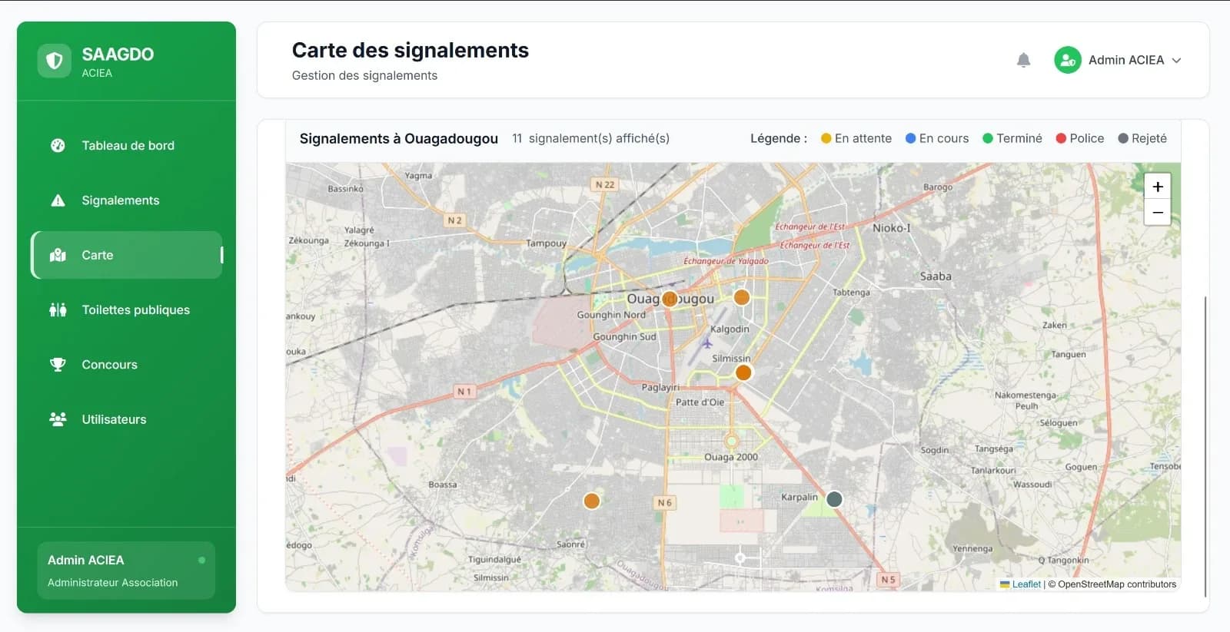Click the red Police legend dot
The image size is (1230, 632).
[1061, 138]
